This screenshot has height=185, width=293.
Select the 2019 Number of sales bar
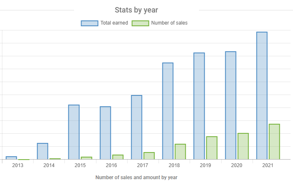point(212,148)
